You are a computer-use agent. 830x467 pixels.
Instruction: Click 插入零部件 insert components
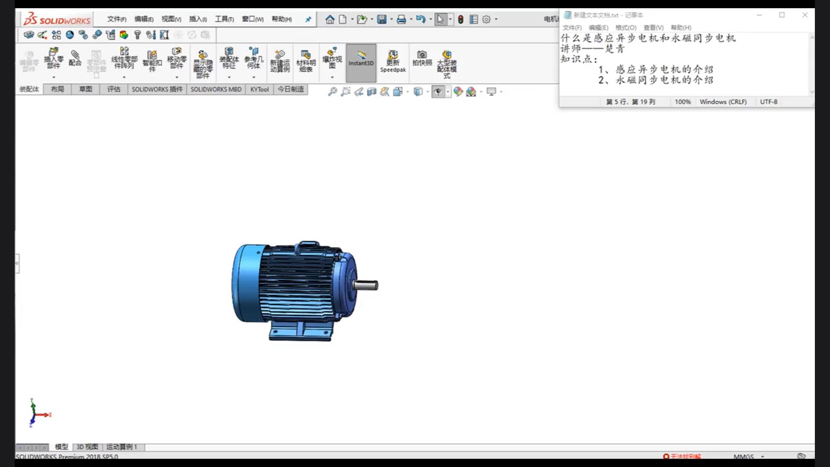pyautogui.click(x=54, y=58)
